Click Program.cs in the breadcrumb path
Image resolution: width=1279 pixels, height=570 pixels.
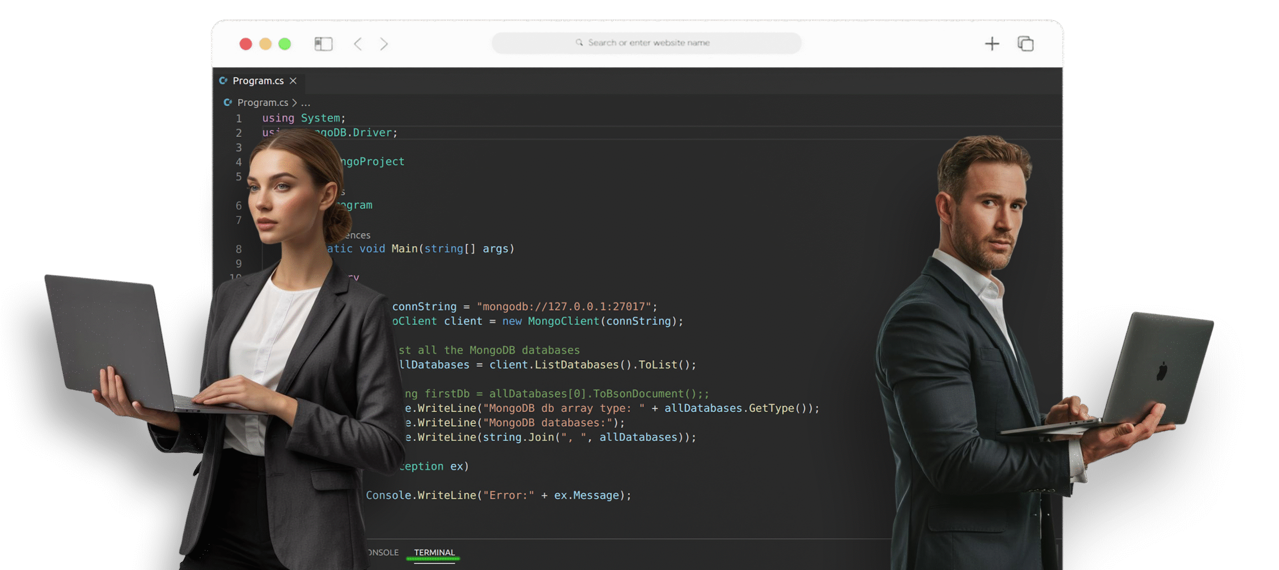pos(263,102)
